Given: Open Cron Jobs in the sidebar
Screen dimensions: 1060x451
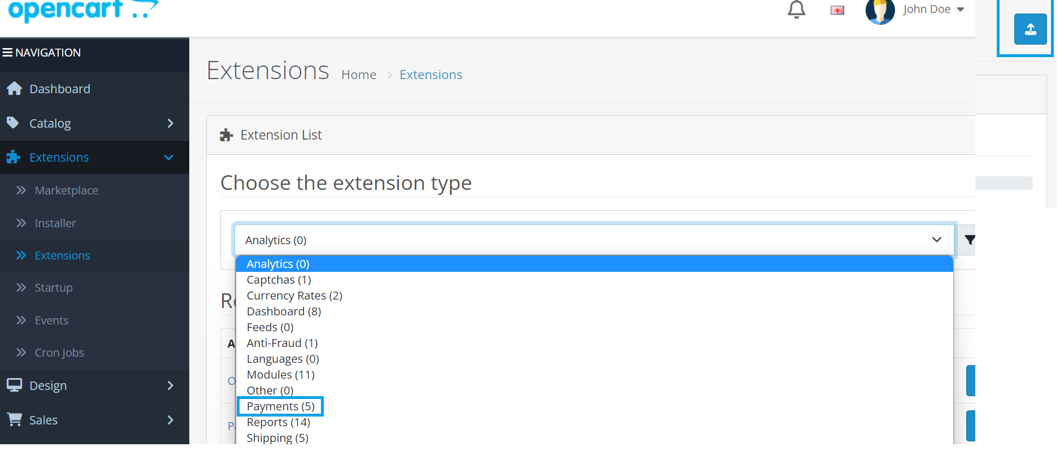Looking at the screenshot, I should click(x=59, y=353).
